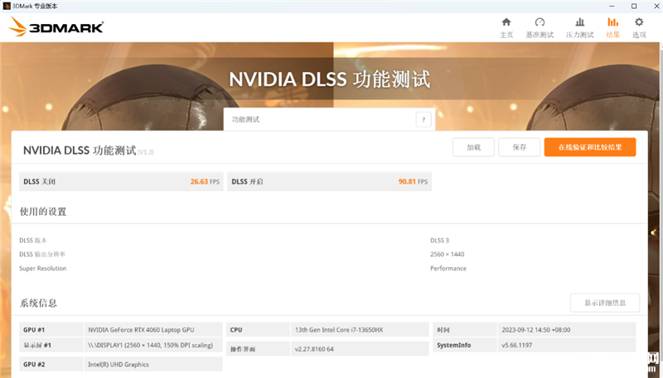Click the DLSS 输出分辨率 label
The width and height of the screenshot is (663, 378).
click(x=42, y=255)
